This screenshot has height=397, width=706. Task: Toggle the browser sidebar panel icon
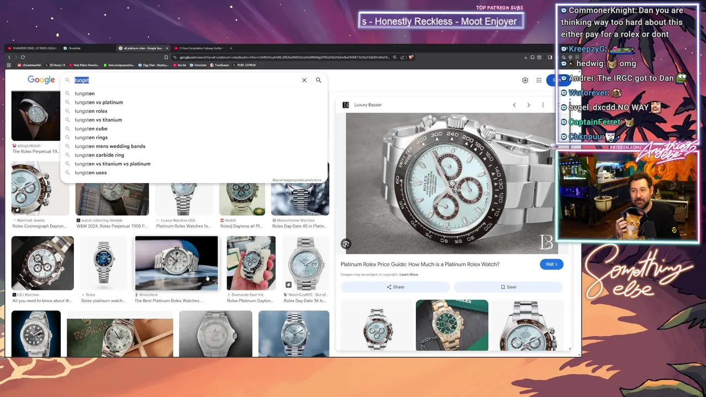point(549,57)
